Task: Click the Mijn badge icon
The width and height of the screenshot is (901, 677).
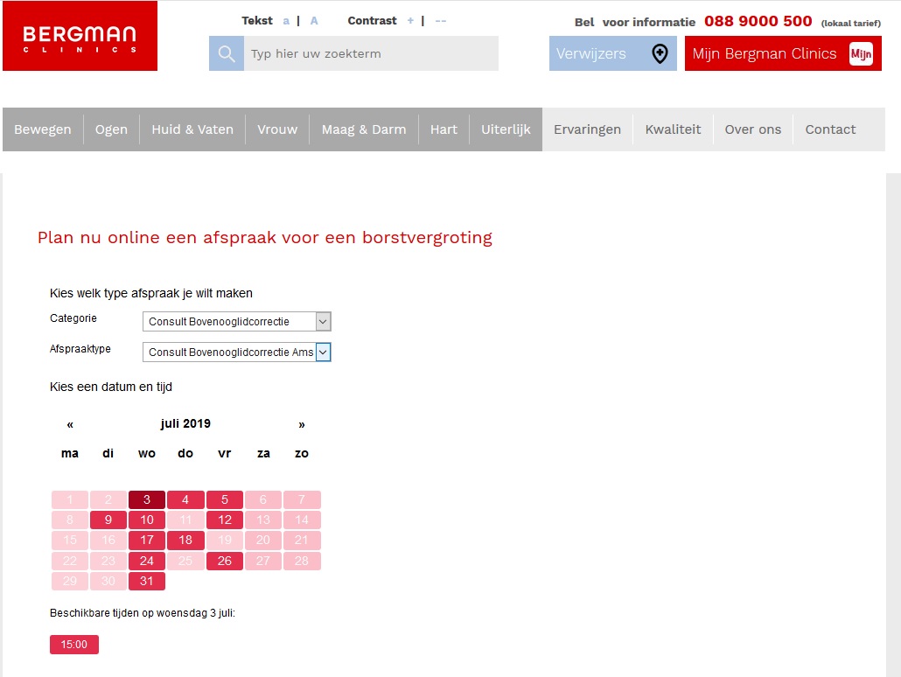Action: 861,54
